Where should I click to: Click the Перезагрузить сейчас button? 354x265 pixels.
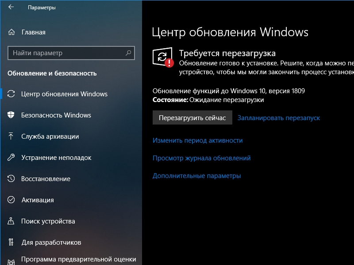click(x=192, y=117)
